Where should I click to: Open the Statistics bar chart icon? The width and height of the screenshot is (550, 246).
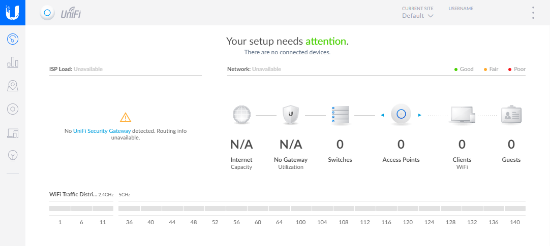pyautogui.click(x=13, y=62)
